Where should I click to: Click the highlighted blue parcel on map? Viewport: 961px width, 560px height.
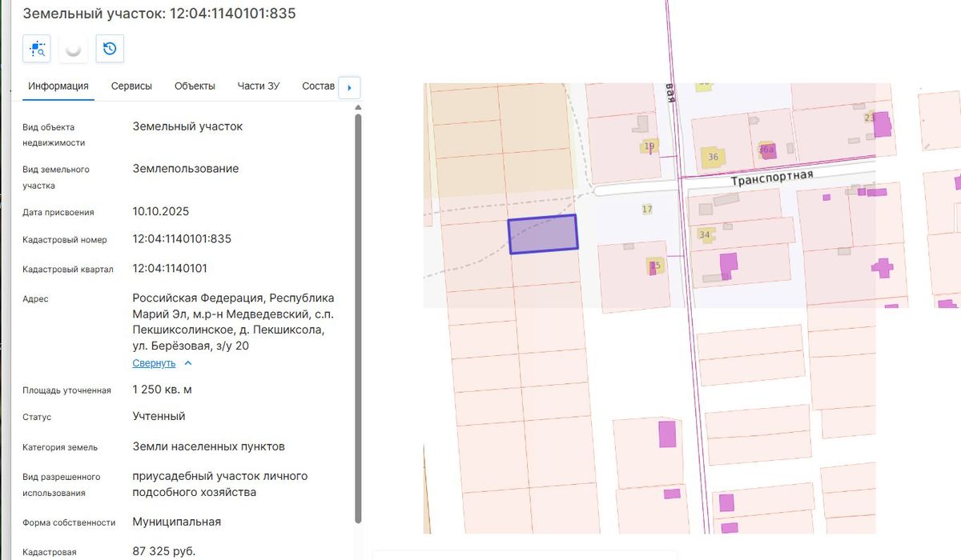(544, 234)
